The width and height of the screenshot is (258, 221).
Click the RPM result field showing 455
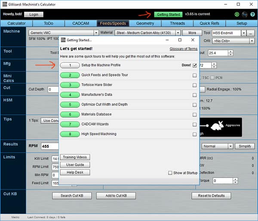tap(50, 146)
